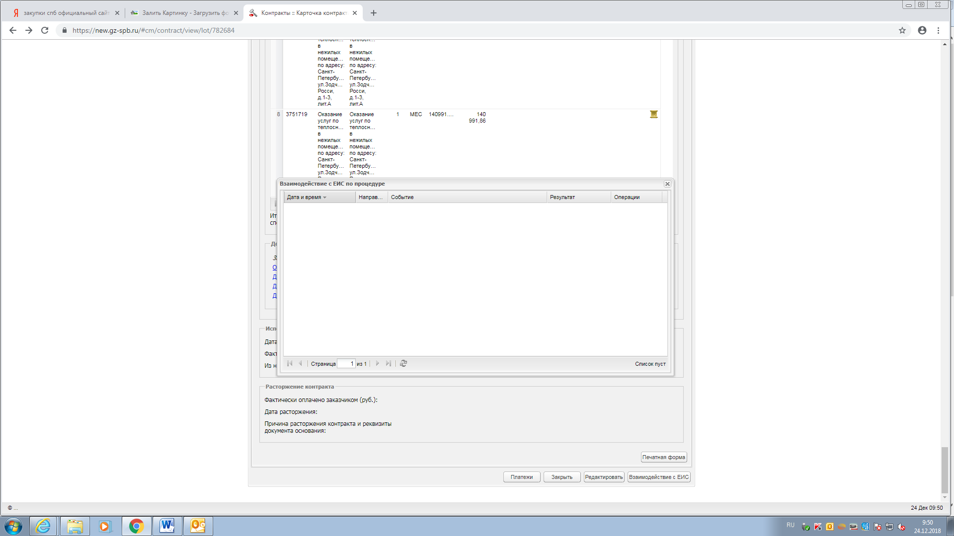Go back in browser history
The image size is (954, 536).
[13, 30]
